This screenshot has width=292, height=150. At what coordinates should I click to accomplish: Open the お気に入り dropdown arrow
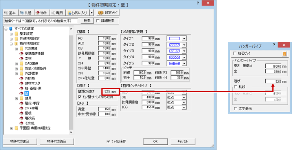[92, 13]
